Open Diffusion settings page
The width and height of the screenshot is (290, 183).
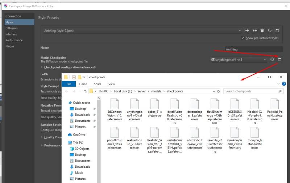coord(20,28)
